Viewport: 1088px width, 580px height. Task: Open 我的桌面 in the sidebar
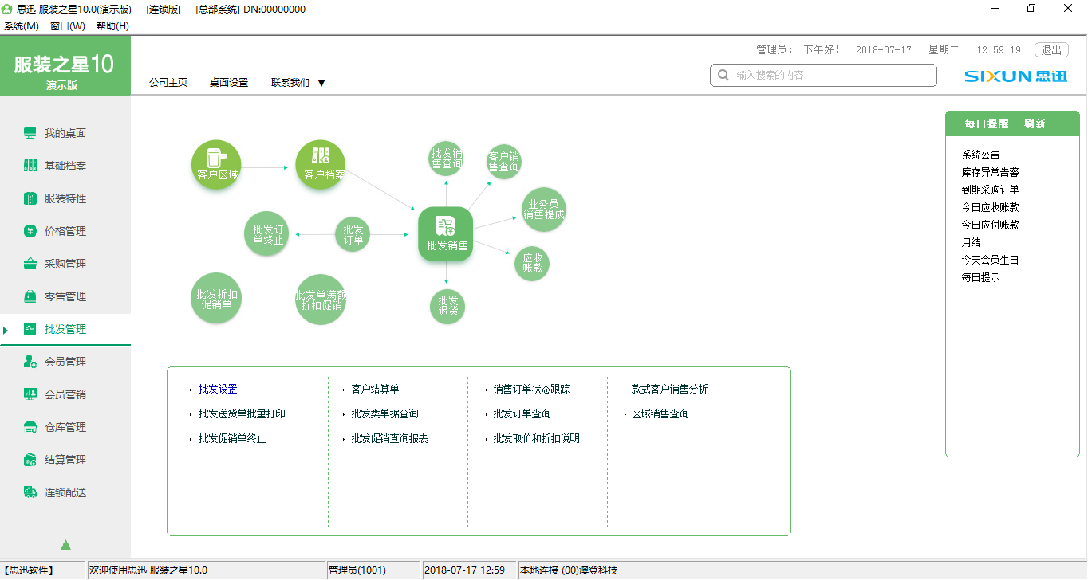(65, 133)
